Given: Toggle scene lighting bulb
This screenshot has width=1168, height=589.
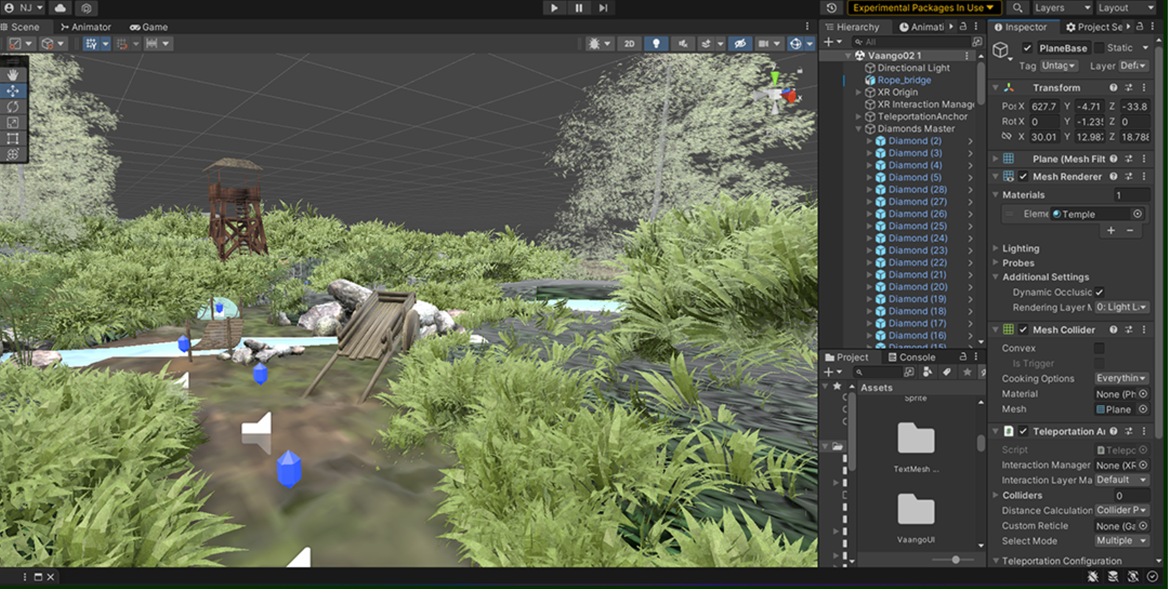Looking at the screenshot, I should click(656, 44).
